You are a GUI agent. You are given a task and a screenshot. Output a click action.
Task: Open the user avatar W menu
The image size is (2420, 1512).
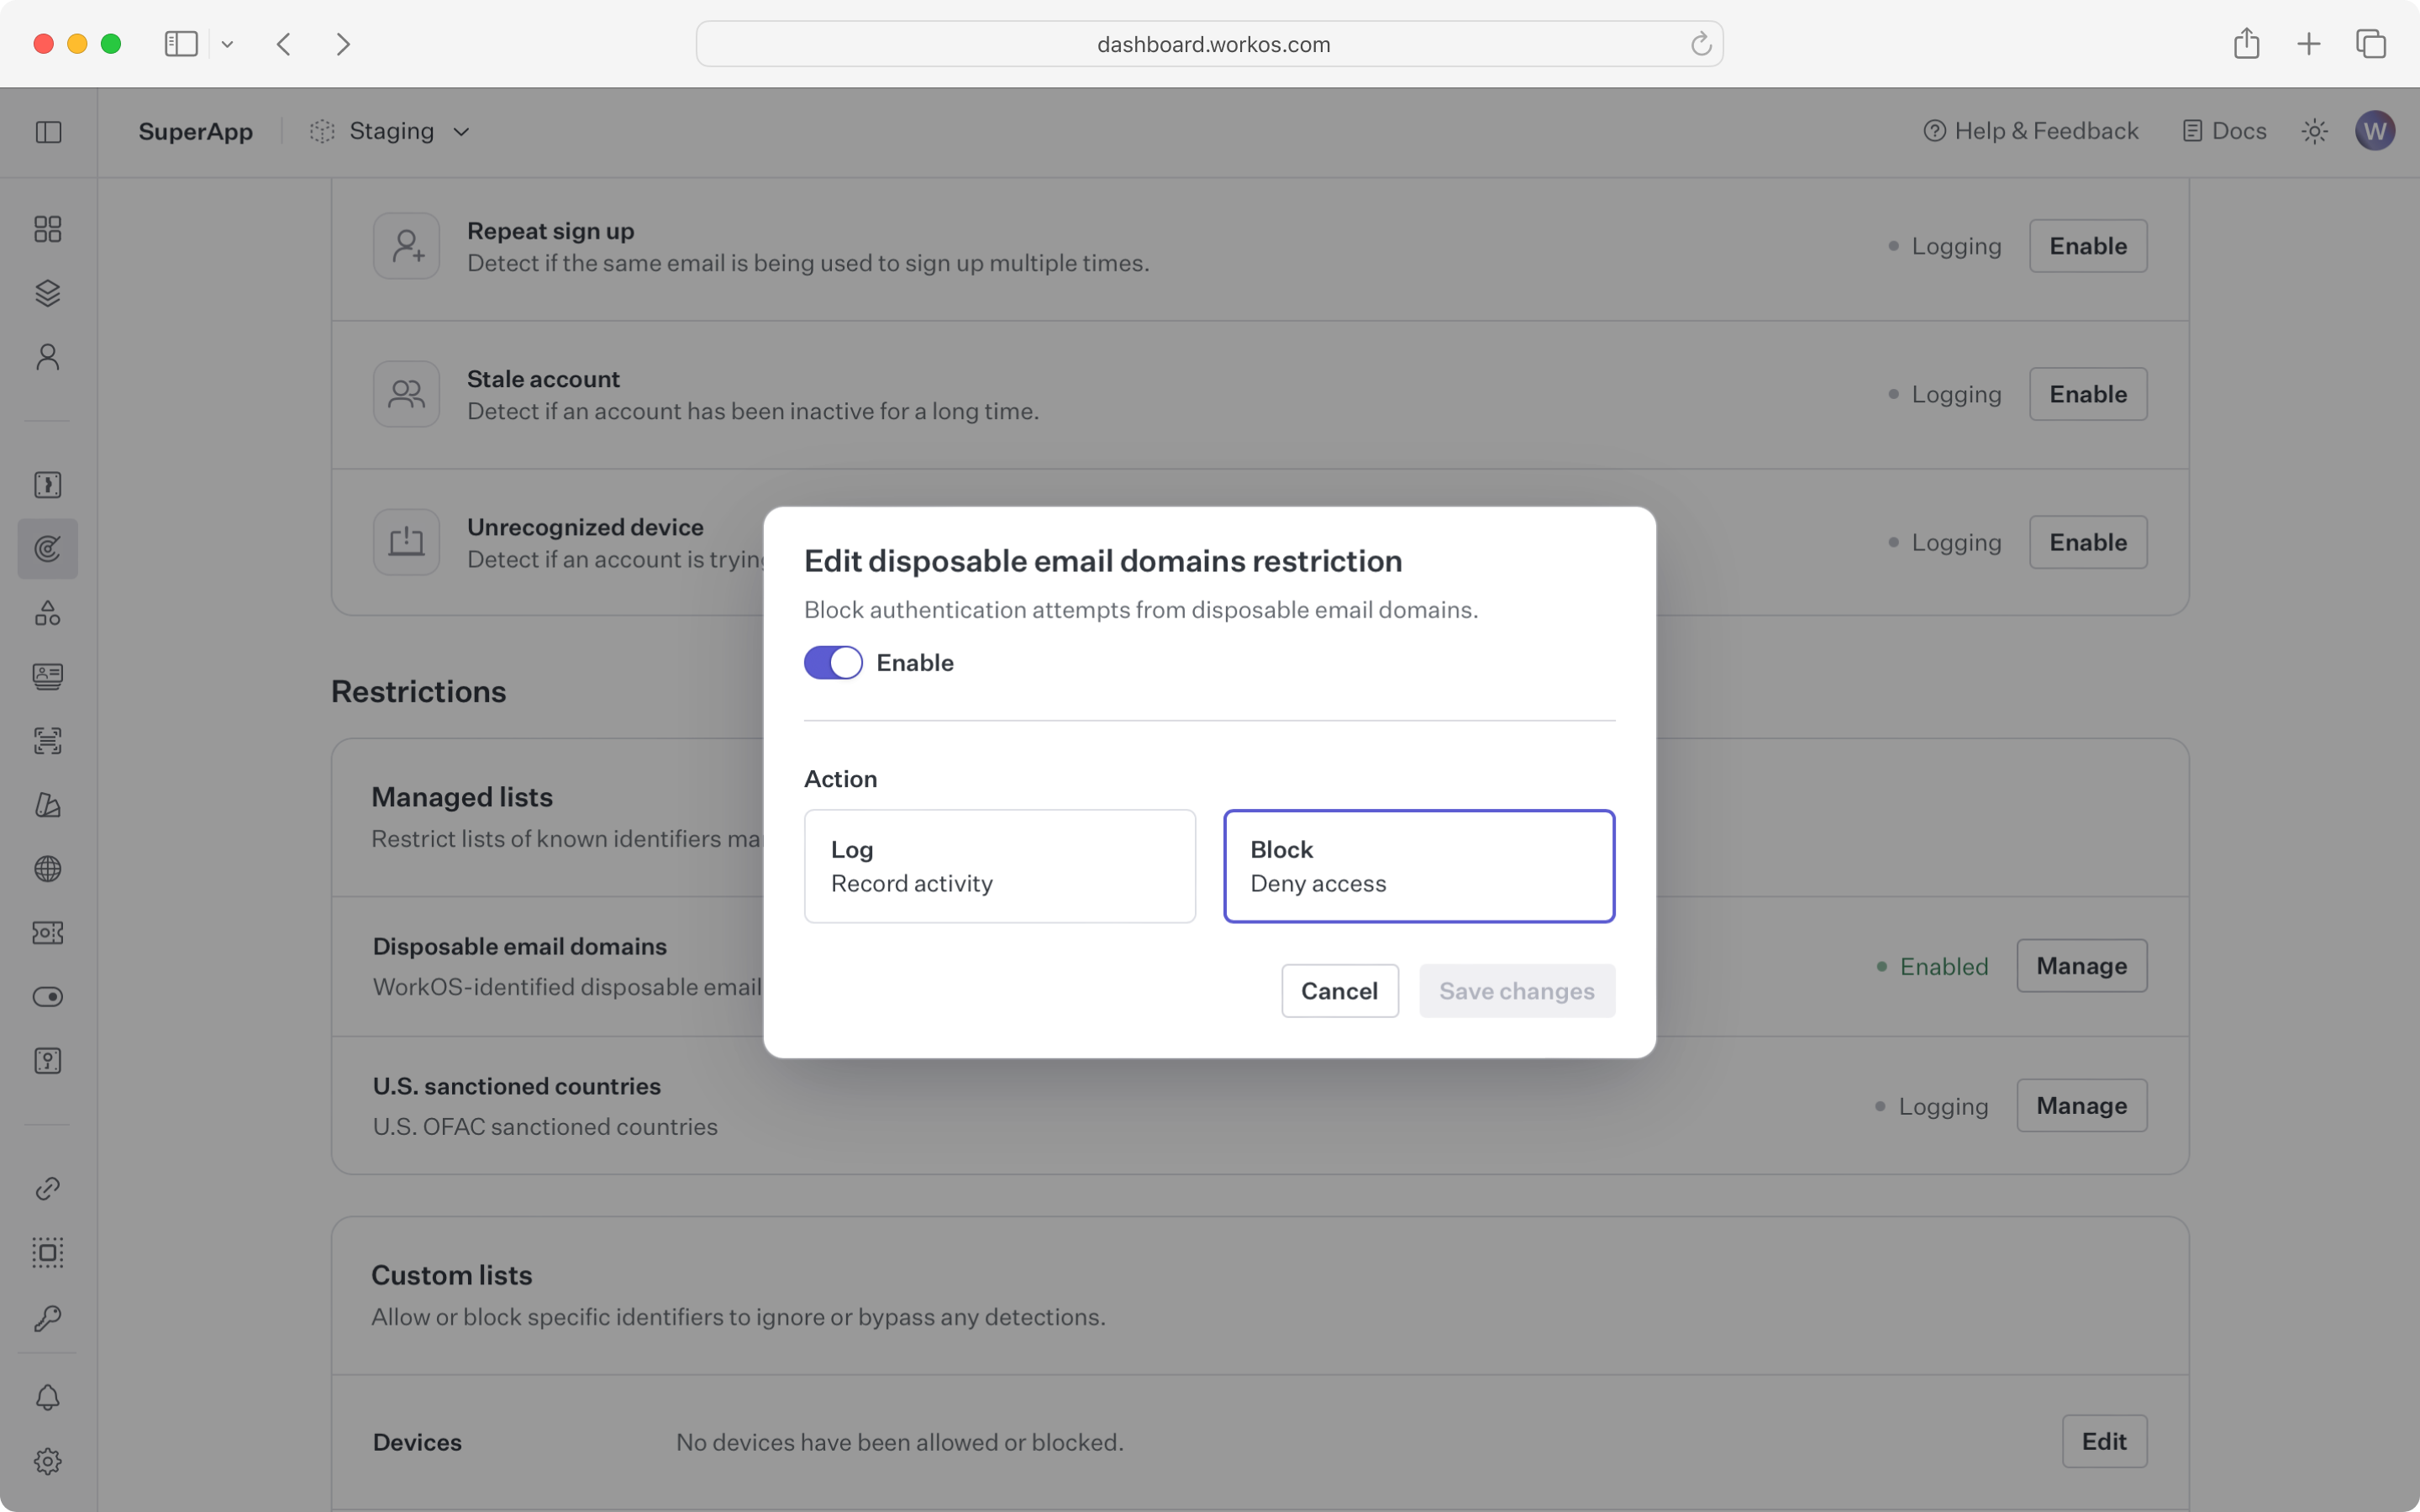pyautogui.click(x=2374, y=131)
